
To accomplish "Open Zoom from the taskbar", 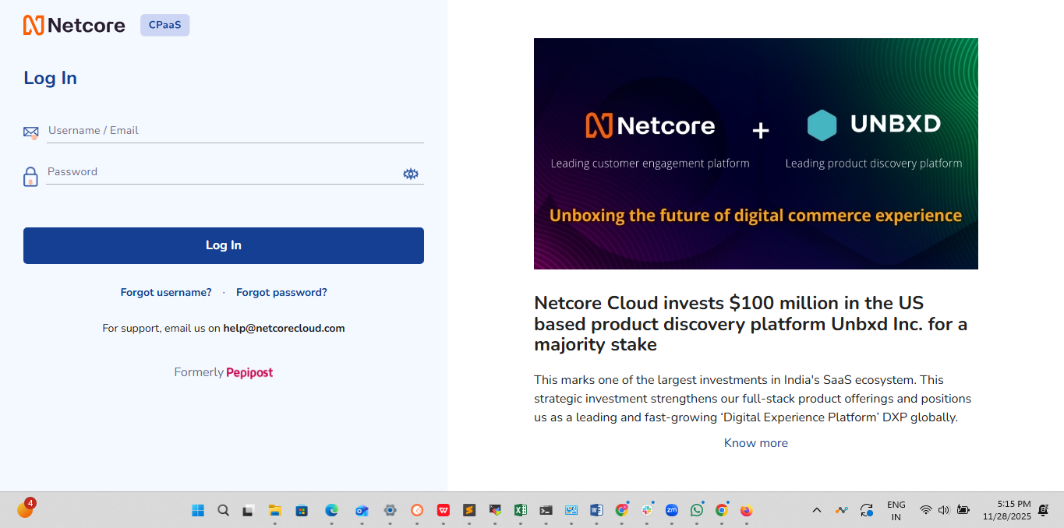I will point(672,510).
